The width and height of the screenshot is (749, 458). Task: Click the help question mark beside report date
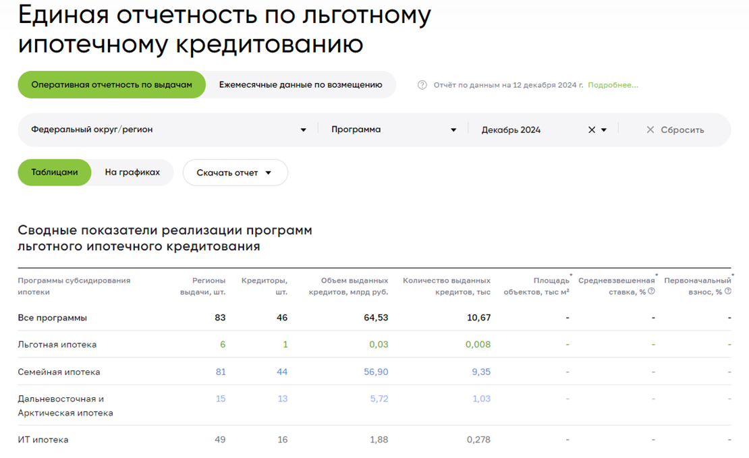(422, 85)
